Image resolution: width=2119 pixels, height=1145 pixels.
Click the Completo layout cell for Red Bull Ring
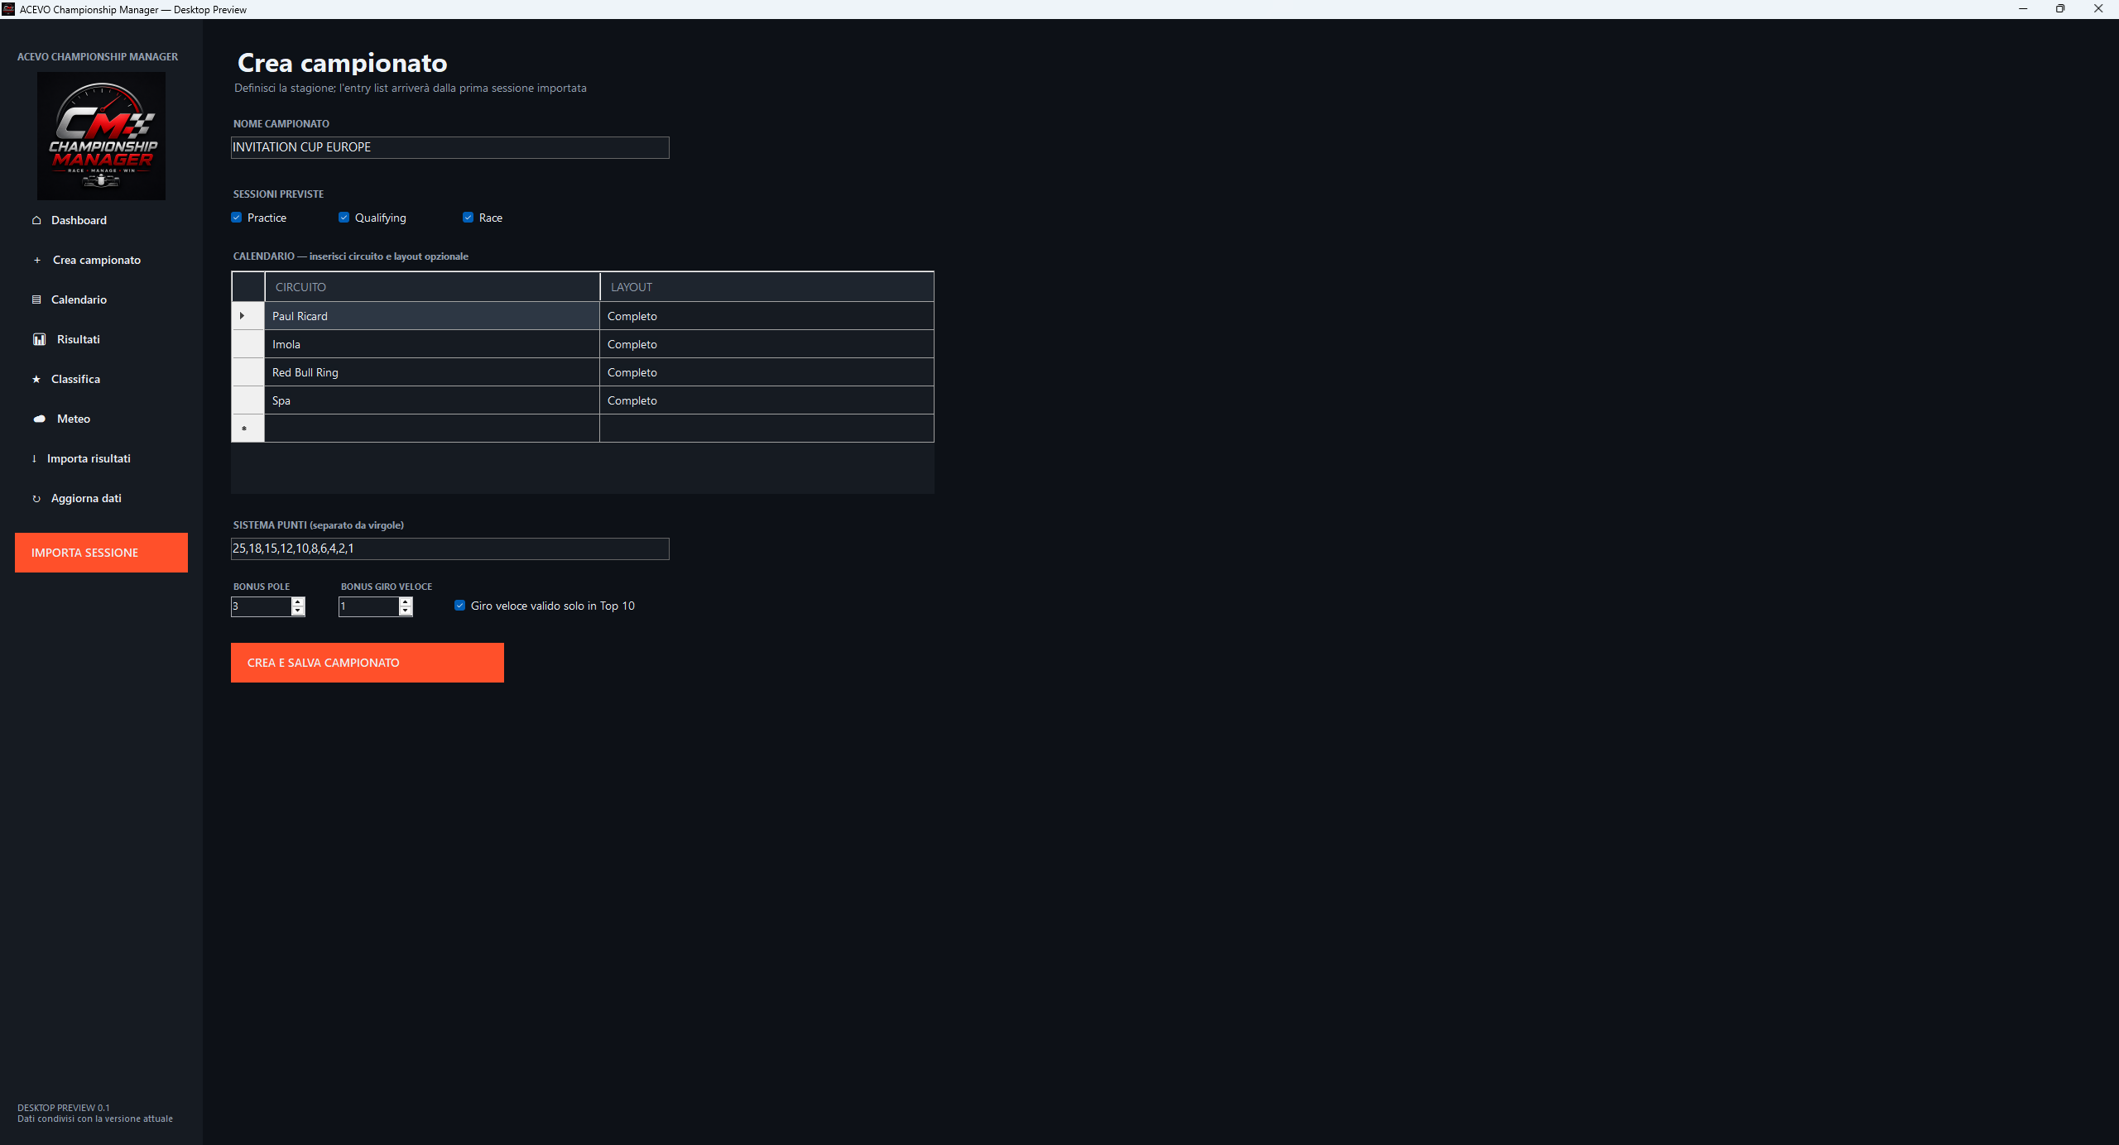pyautogui.click(x=766, y=372)
